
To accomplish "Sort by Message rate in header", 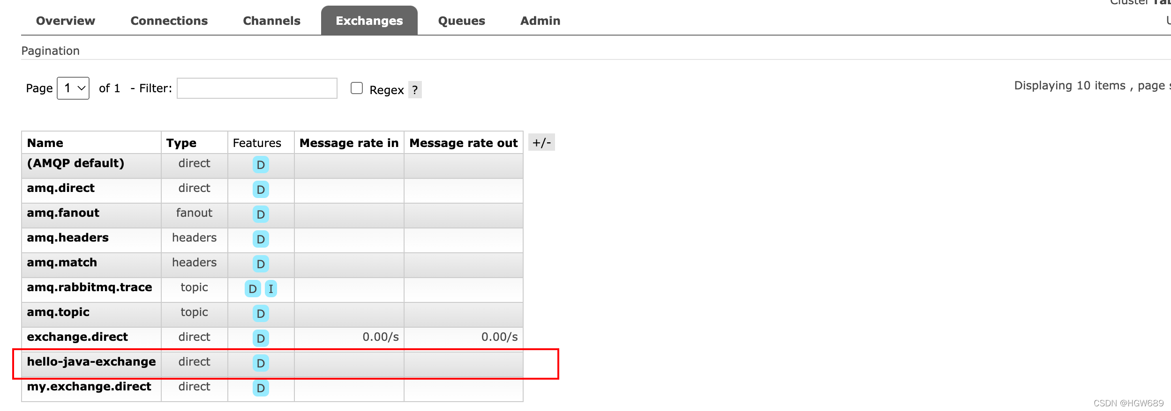I will (349, 143).
